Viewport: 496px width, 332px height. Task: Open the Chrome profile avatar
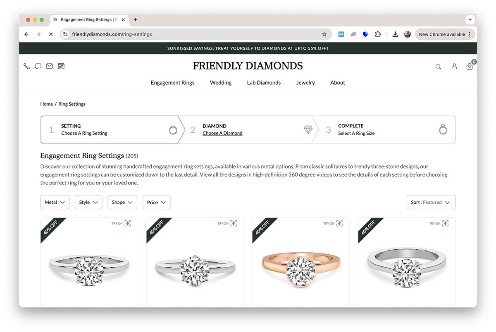[x=408, y=34]
